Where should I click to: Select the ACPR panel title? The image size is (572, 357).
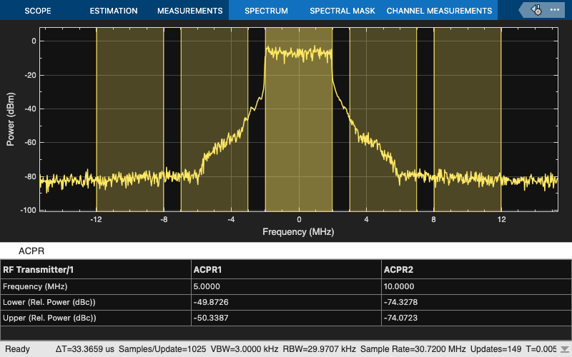(x=31, y=251)
